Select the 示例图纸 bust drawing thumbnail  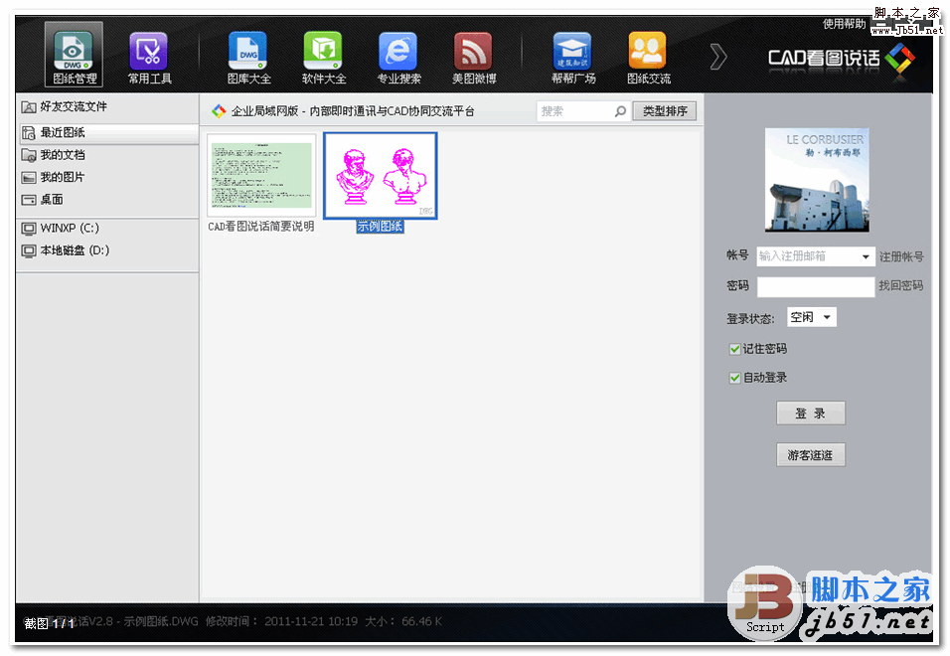tap(381, 176)
